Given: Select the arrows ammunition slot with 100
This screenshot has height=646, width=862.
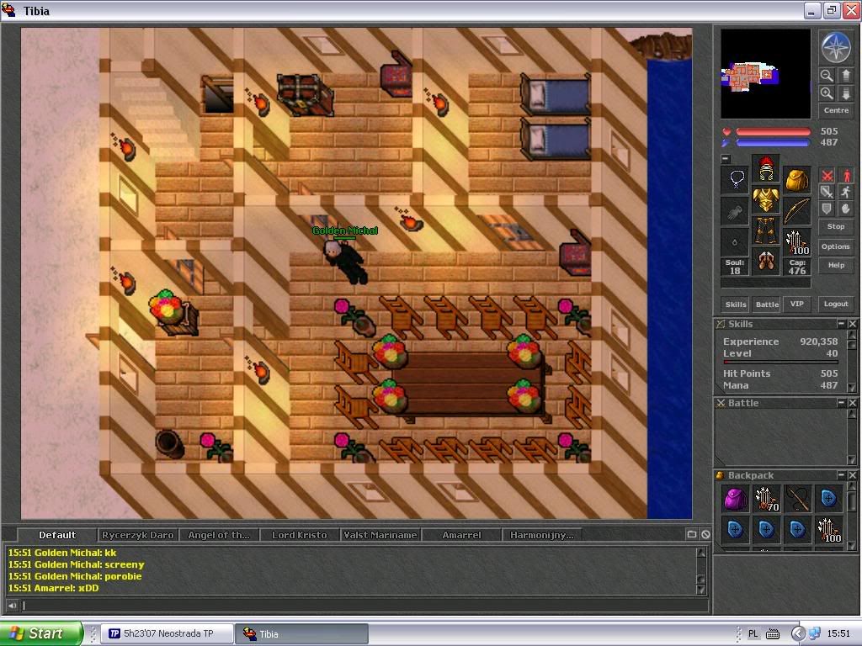Looking at the screenshot, I should (796, 241).
